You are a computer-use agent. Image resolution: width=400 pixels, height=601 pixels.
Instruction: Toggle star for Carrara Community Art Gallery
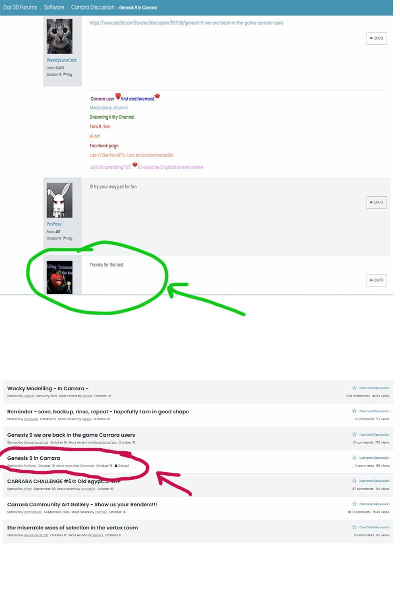click(x=354, y=504)
